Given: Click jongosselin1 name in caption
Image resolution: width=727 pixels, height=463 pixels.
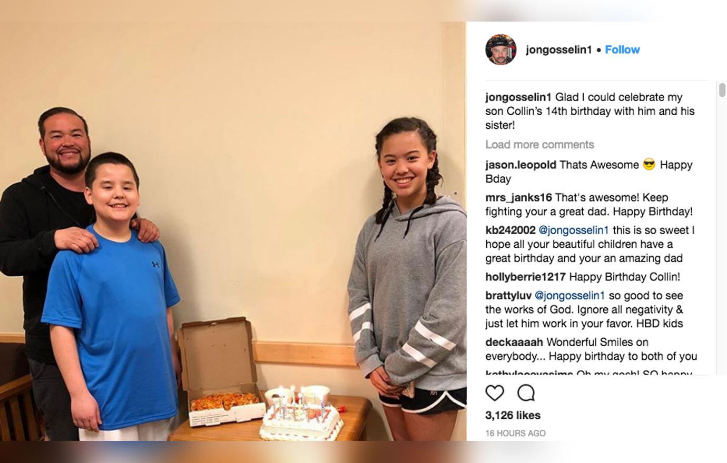Looking at the screenshot, I should (518, 97).
